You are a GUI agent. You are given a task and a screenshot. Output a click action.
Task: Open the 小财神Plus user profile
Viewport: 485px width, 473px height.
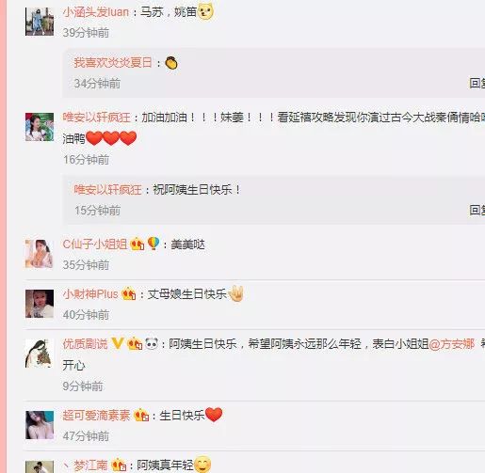[90, 294]
